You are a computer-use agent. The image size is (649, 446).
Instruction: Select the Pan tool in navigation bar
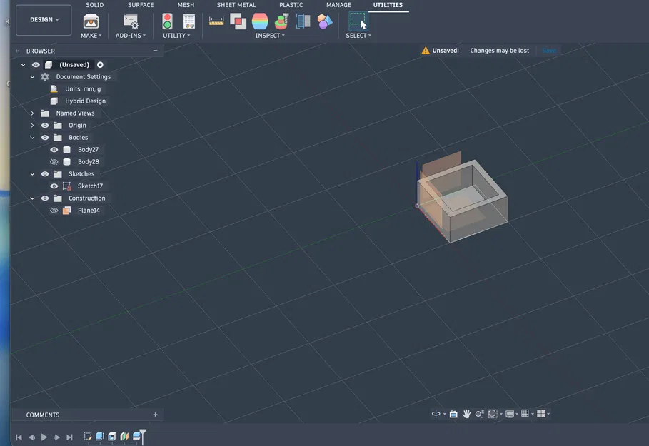tap(466, 413)
